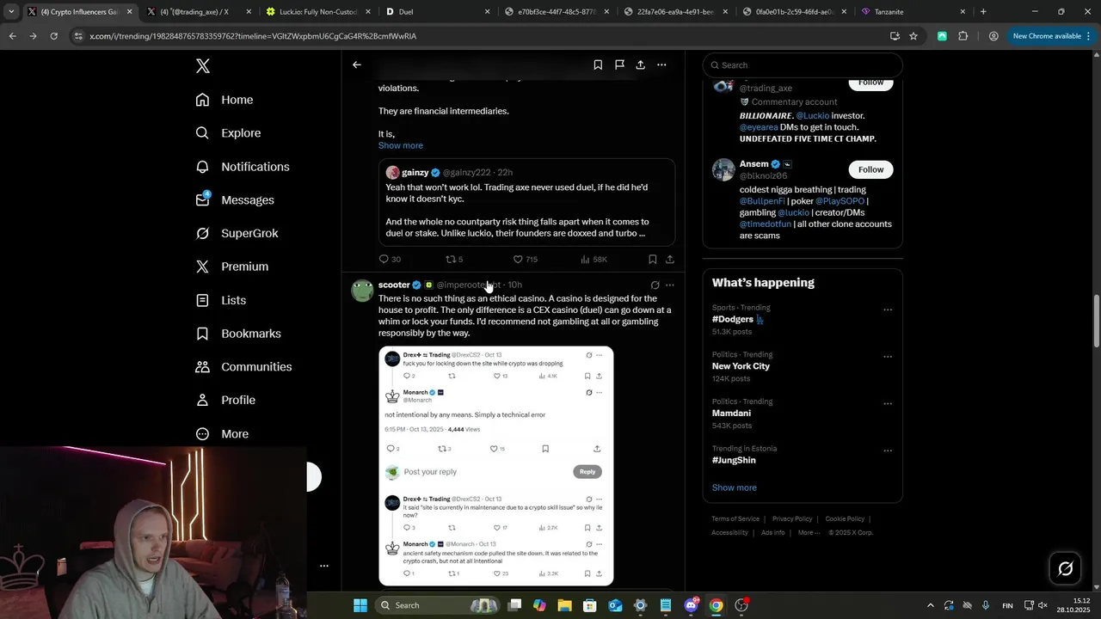This screenshot has width=1101, height=619.
Task: Expand footer More dropdown
Action: click(x=809, y=533)
